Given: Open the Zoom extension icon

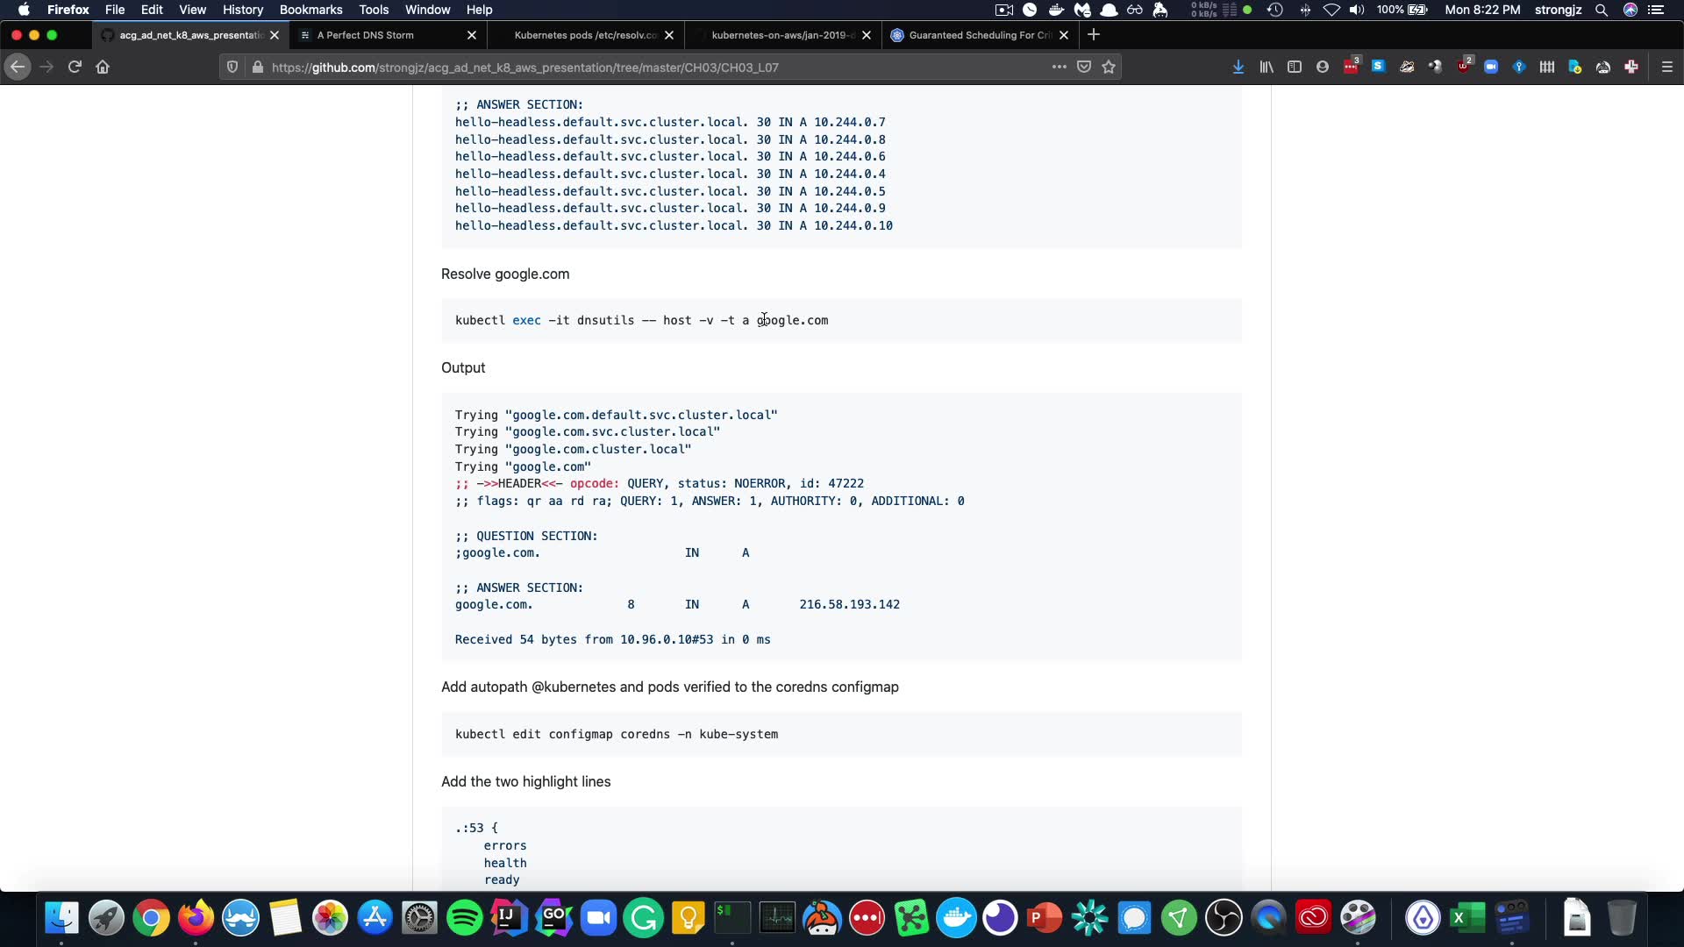Looking at the screenshot, I should [x=1490, y=67].
